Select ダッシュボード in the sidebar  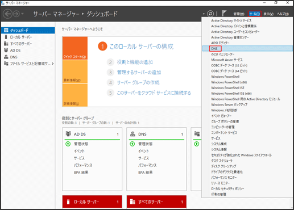coord(28,30)
